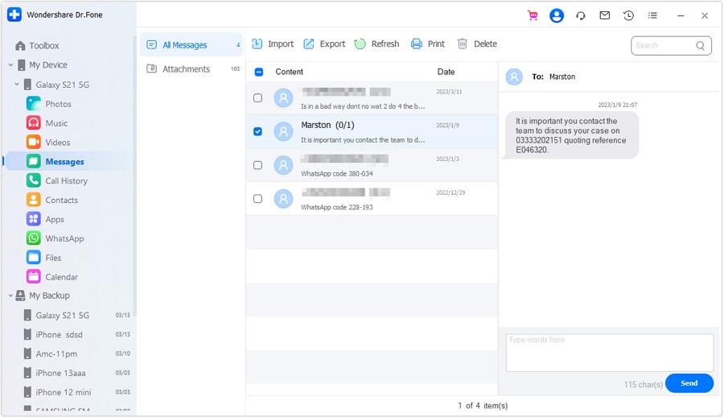
Task: Open the mail feedback icon
Action: tap(604, 16)
